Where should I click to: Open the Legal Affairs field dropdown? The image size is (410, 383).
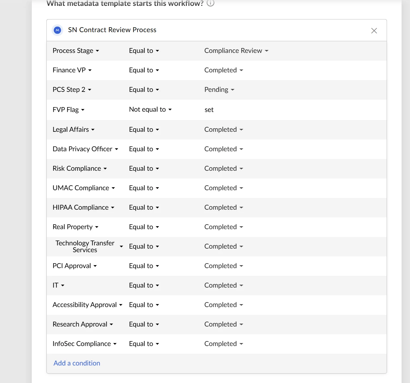(x=74, y=130)
